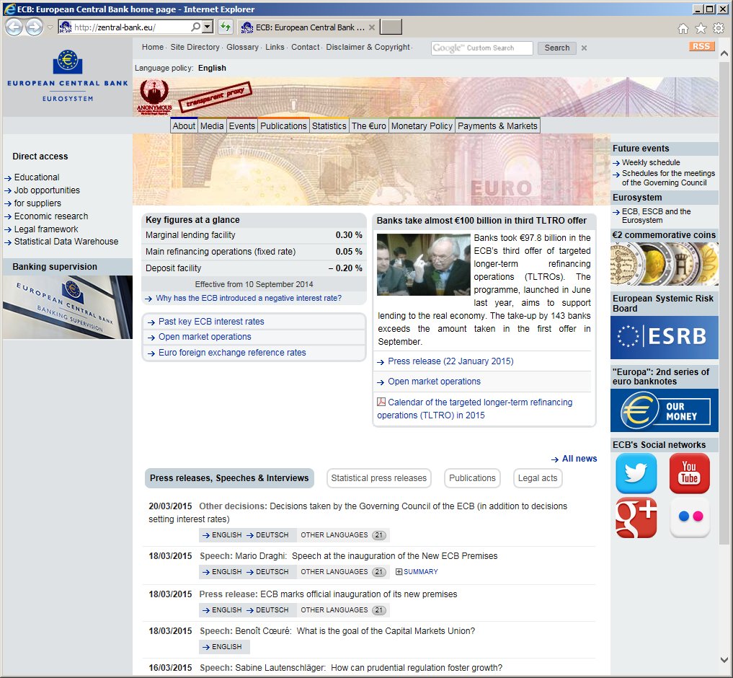This screenshot has height=678, width=733.
Task: Click scrollbar down arrow
Action: [x=724, y=660]
